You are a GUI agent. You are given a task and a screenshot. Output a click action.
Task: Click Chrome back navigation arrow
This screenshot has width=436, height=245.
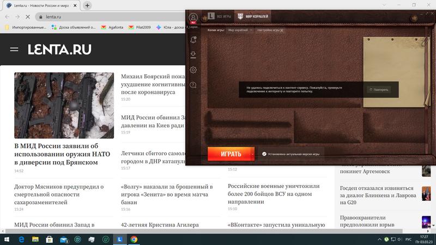(x=7, y=17)
